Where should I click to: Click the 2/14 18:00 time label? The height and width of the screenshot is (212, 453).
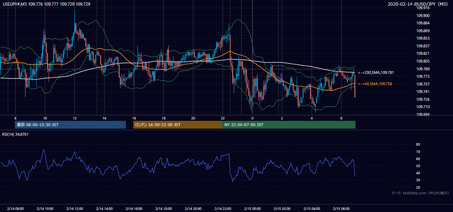163,209
